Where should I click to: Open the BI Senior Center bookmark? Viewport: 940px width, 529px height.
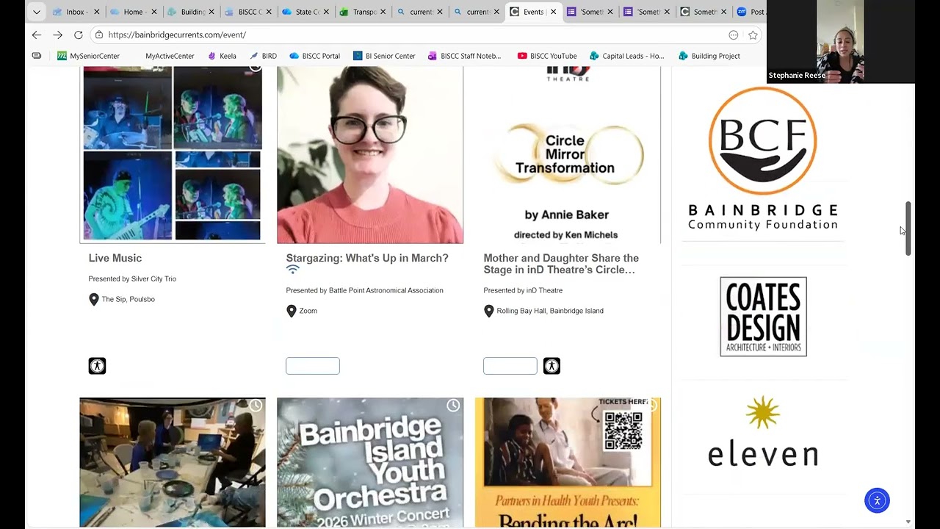384,56
